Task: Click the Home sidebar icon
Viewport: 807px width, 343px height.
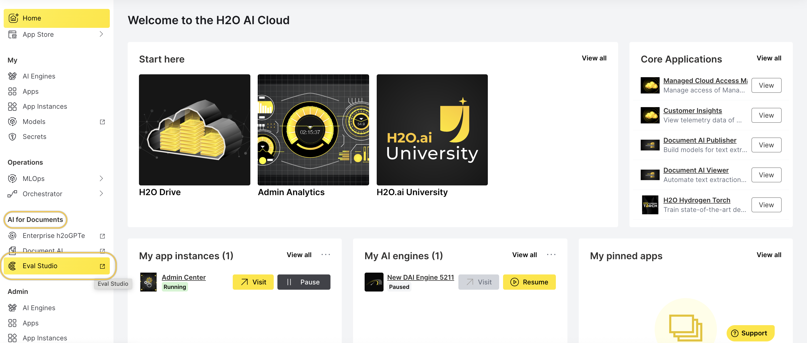Action: coord(13,18)
